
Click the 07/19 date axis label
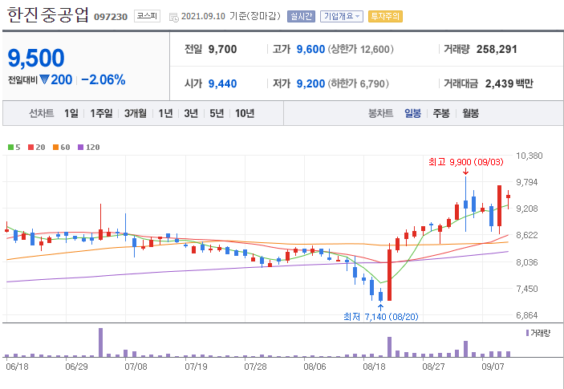coord(195,367)
